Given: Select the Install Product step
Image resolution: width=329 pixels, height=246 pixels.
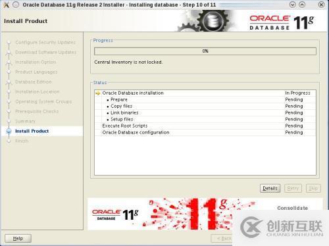Looking at the screenshot, I should (x=32, y=131).
